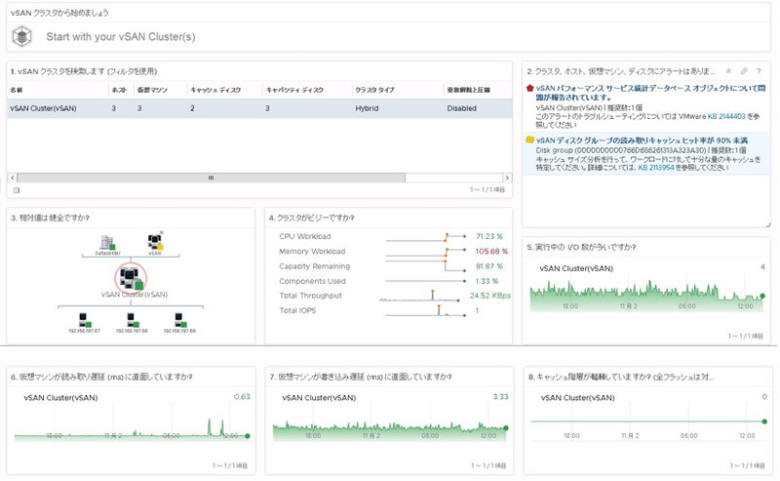Click the 81.87 % capacity value
This screenshot has height=481, width=780.
(x=489, y=266)
